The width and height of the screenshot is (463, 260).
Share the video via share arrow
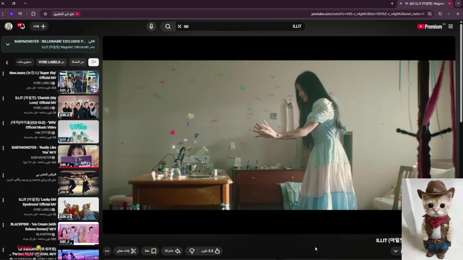[173, 251]
